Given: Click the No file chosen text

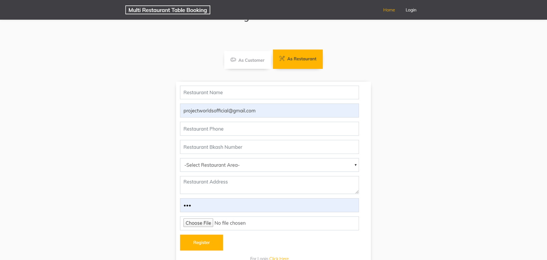Looking at the screenshot, I should 230,223.
